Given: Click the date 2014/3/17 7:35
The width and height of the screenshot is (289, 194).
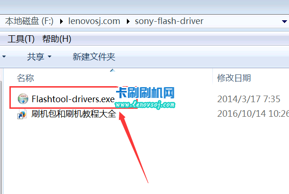Looking at the screenshot, I should point(249,99).
